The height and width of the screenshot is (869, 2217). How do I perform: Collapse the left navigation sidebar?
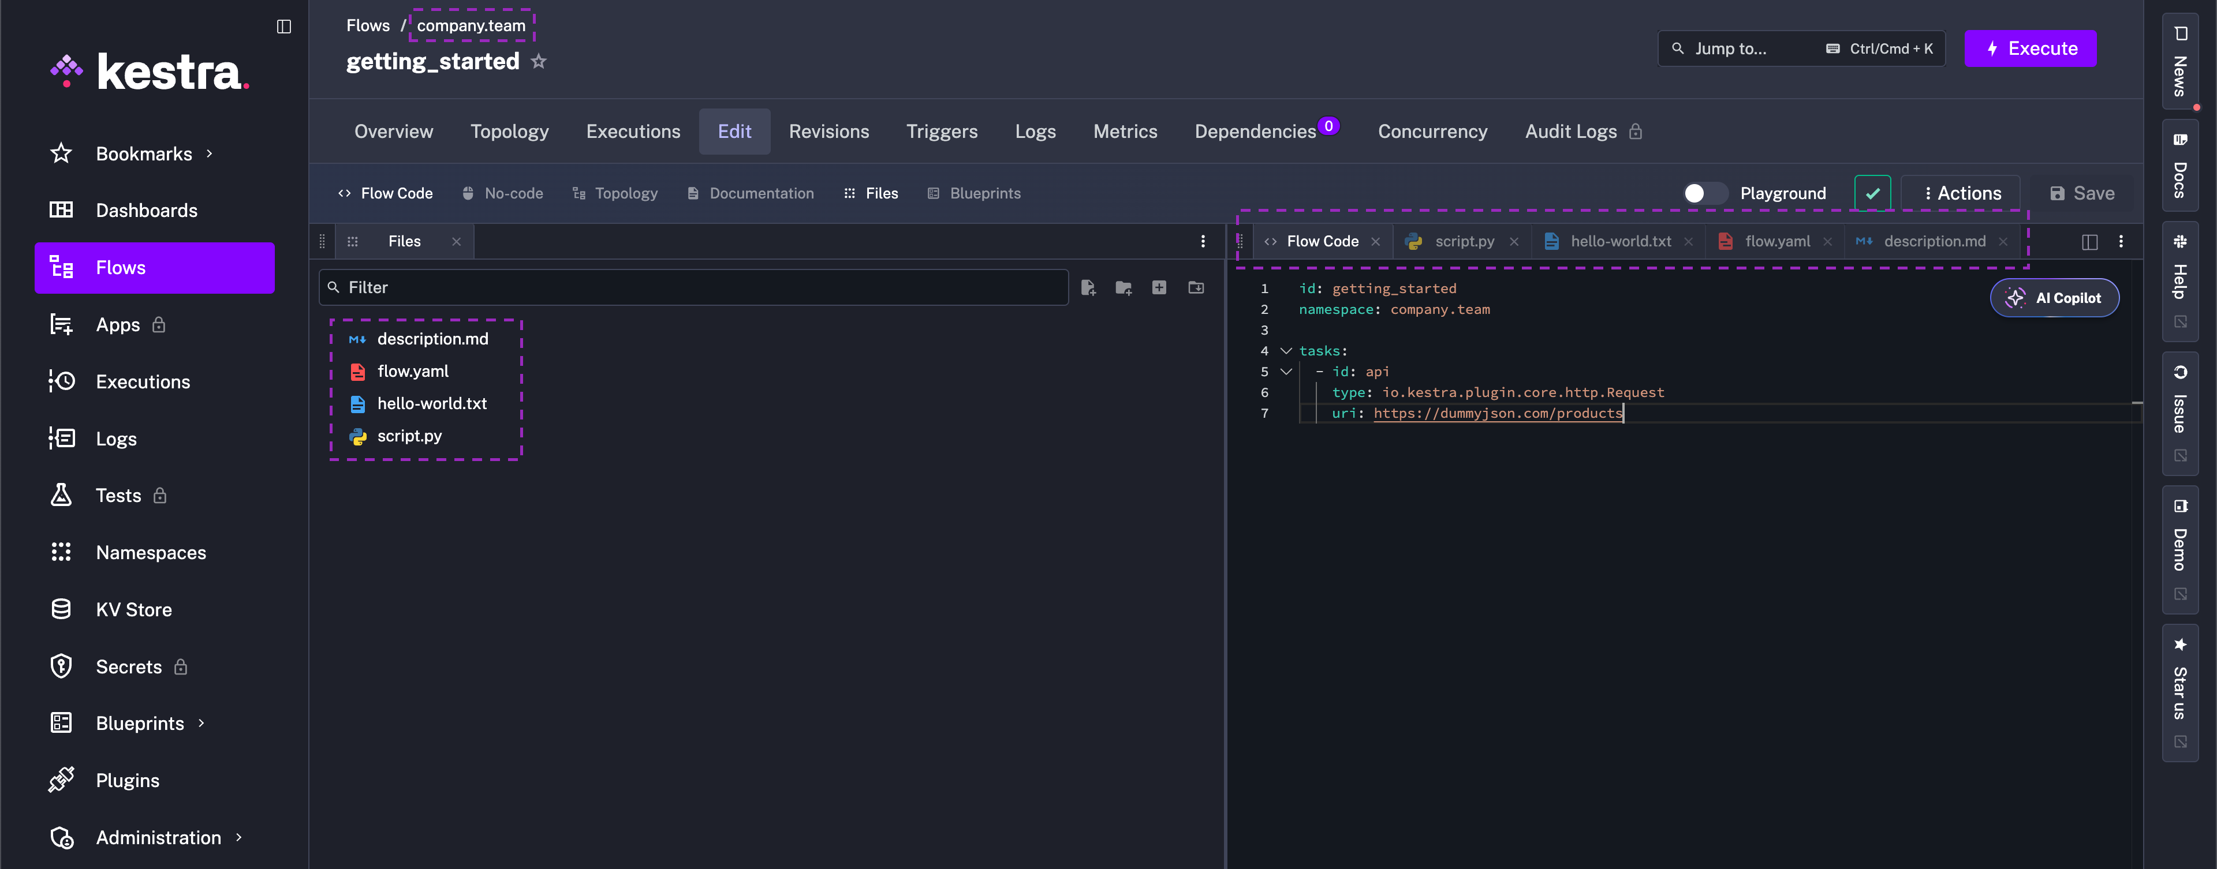pos(284,27)
